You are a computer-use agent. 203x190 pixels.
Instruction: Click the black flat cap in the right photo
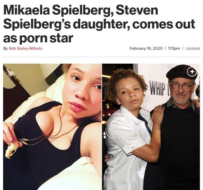(x=181, y=72)
